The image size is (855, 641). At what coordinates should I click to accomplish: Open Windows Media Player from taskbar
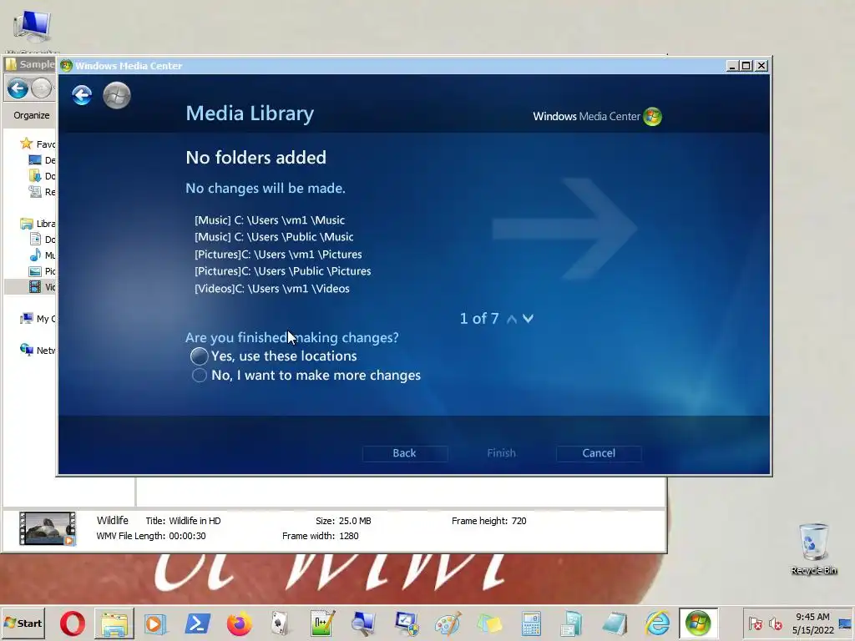154,623
